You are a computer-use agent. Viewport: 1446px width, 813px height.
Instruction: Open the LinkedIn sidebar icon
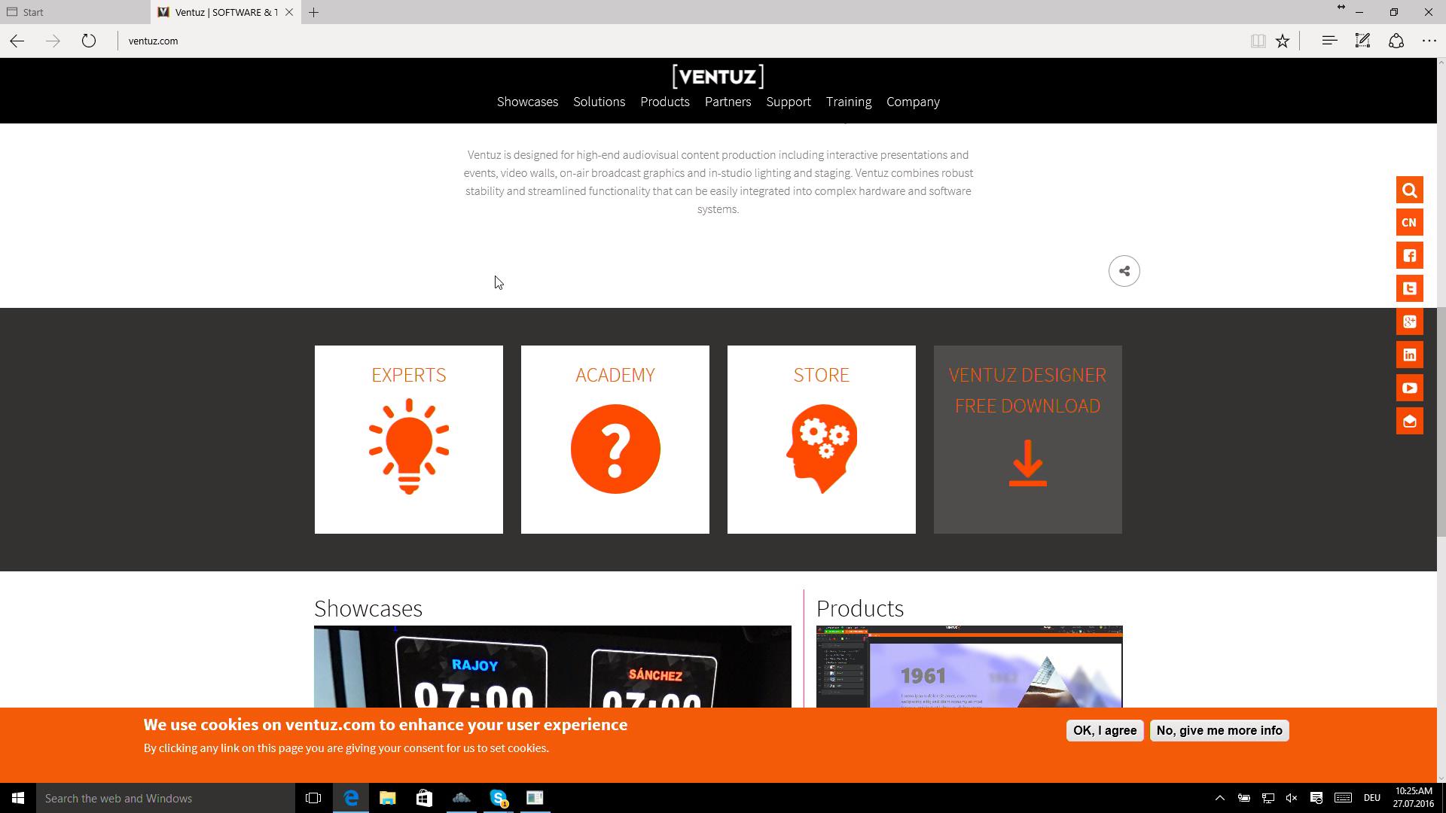[x=1409, y=355]
